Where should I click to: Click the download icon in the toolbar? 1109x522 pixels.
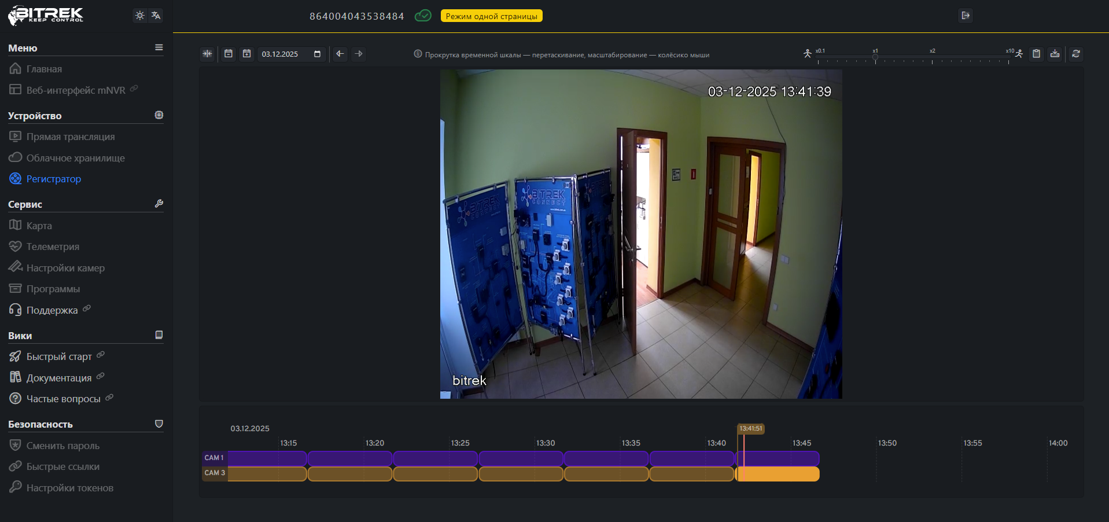pos(1055,54)
